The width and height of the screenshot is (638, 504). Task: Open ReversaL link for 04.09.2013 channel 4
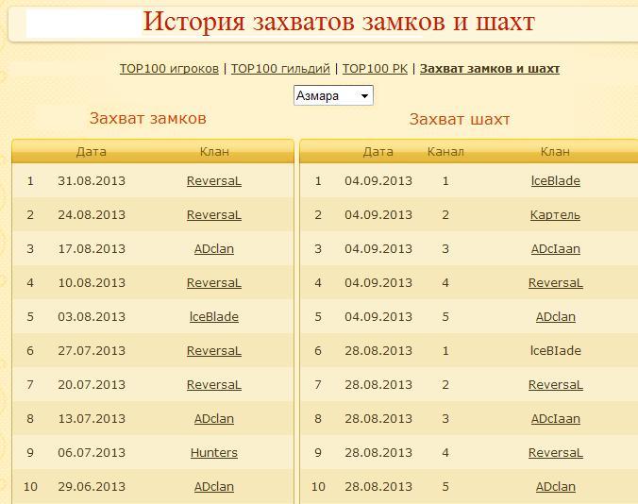555,283
